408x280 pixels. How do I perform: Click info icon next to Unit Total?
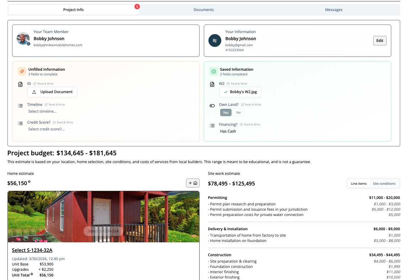point(31,274)
